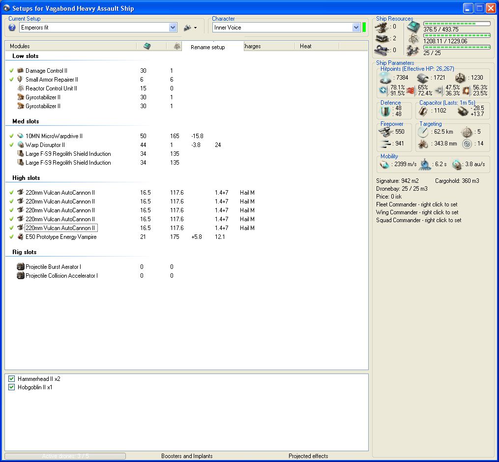This screenshot has height=462, width=499.
Task: Click Hail M charge of first AutoCannon
Action: click(247, 193)
